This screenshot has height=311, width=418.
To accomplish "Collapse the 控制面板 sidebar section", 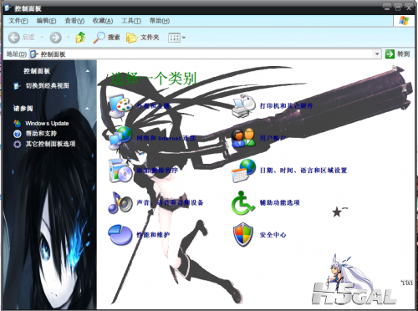I will coord(88,71).
